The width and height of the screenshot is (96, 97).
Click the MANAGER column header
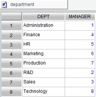(x=80, y=16)
